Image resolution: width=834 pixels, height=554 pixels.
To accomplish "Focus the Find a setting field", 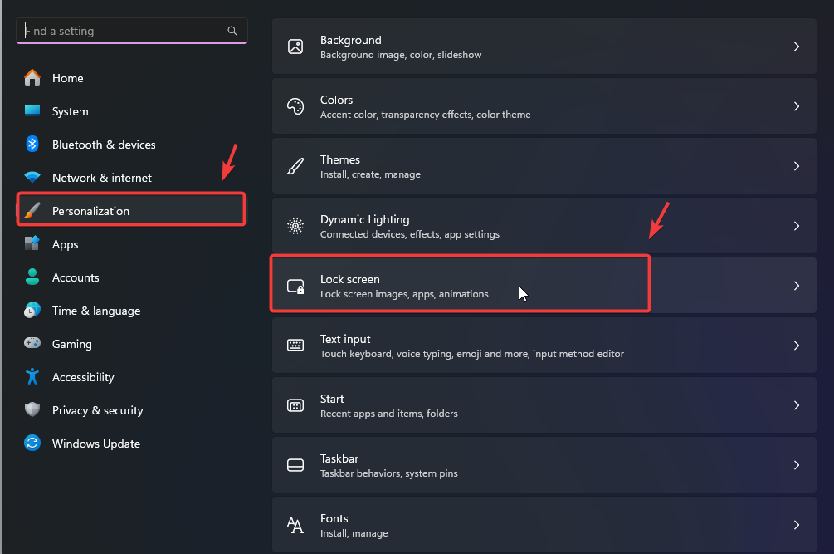I will [x=124, y=31].
